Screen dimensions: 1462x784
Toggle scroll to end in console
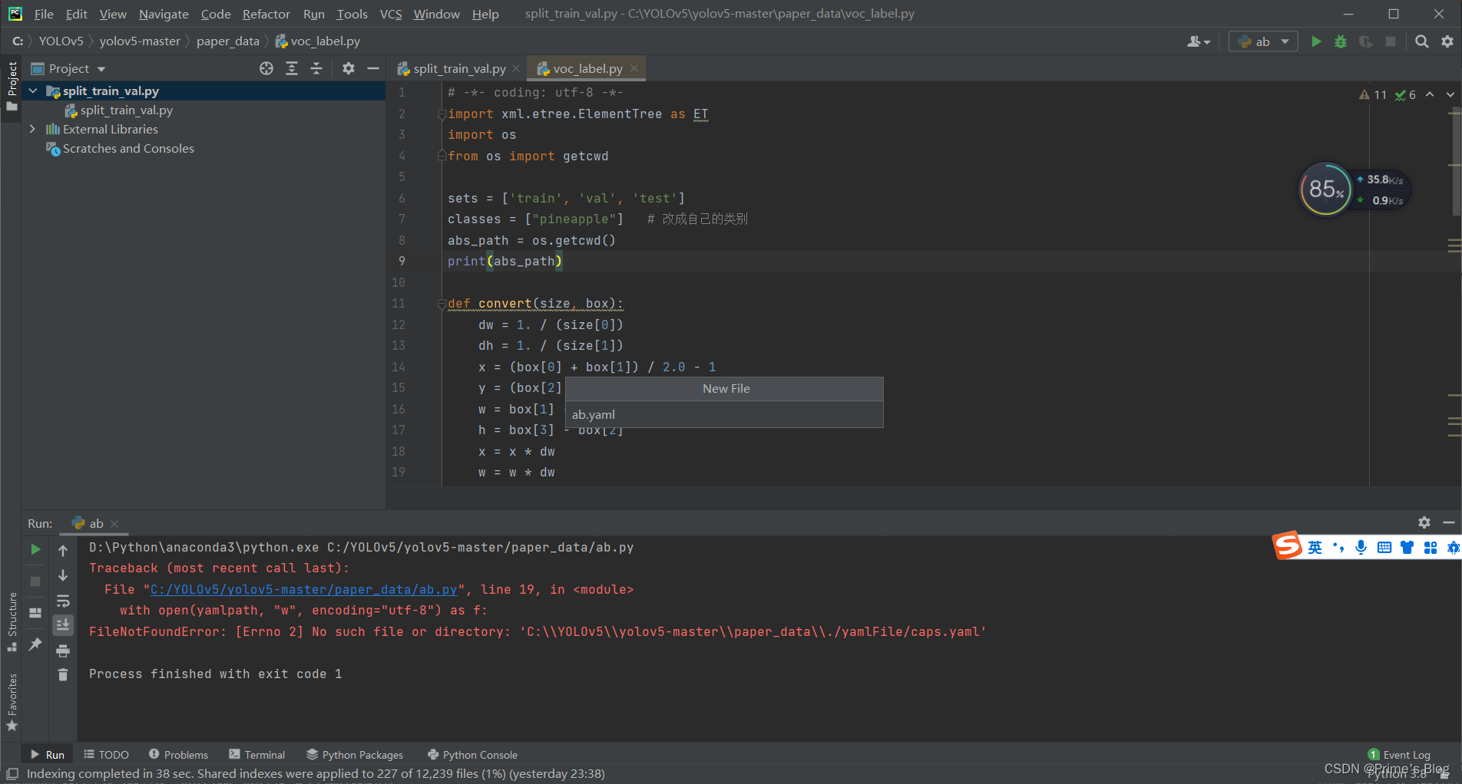[x=63, y=625]
